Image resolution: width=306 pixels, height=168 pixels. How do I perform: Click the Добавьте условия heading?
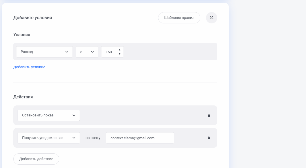[x=33, y=18]
